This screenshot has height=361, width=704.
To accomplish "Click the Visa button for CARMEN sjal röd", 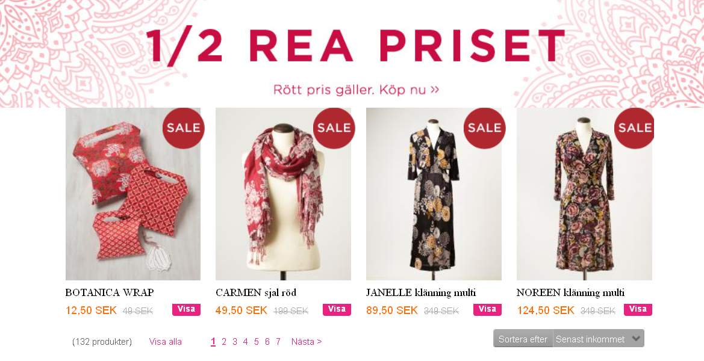I will (337, 309).
